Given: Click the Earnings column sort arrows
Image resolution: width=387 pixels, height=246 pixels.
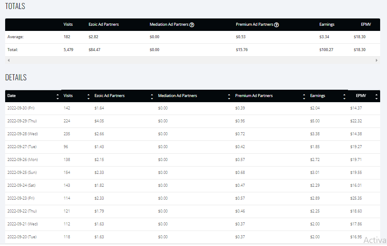Looking at the screenshot, I should 344,97.
